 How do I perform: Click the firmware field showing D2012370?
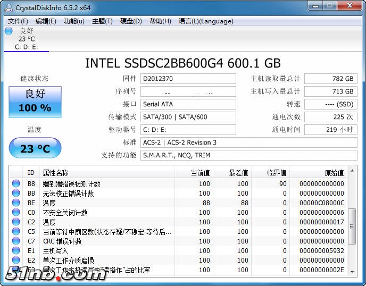click(x=188, y=79)
